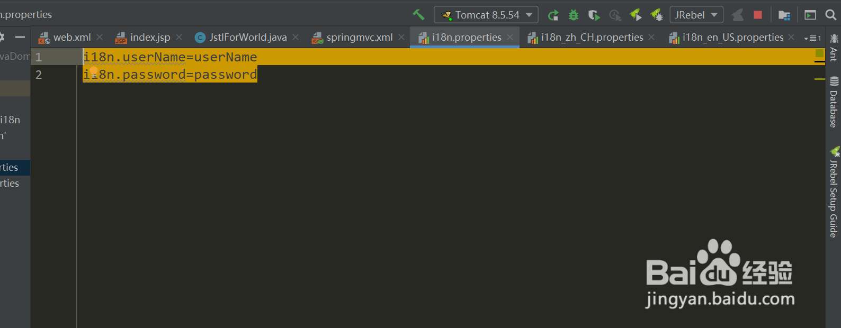The height and width of the screenshot is (328, 841).
Task: Click the project panel settings gear icon
Action: click(x=2, y=37)
